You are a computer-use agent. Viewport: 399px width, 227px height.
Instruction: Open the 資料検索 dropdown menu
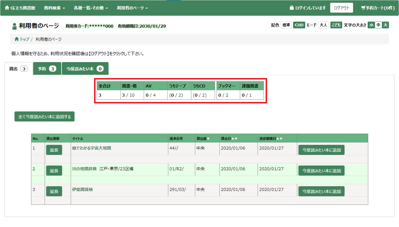(54, 8)
